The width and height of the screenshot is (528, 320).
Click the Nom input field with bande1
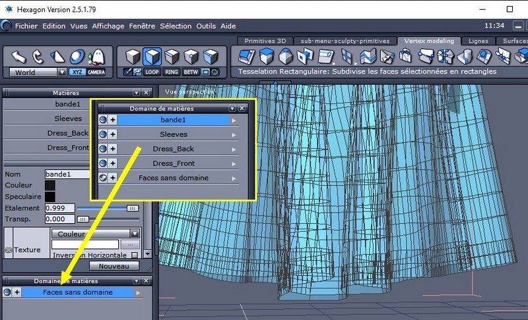[x=67, y=174]
